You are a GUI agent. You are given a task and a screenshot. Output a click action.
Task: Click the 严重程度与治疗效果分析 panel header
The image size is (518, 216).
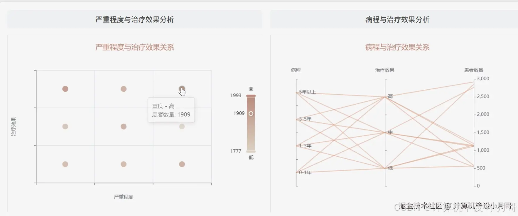(x=134, y=19)
